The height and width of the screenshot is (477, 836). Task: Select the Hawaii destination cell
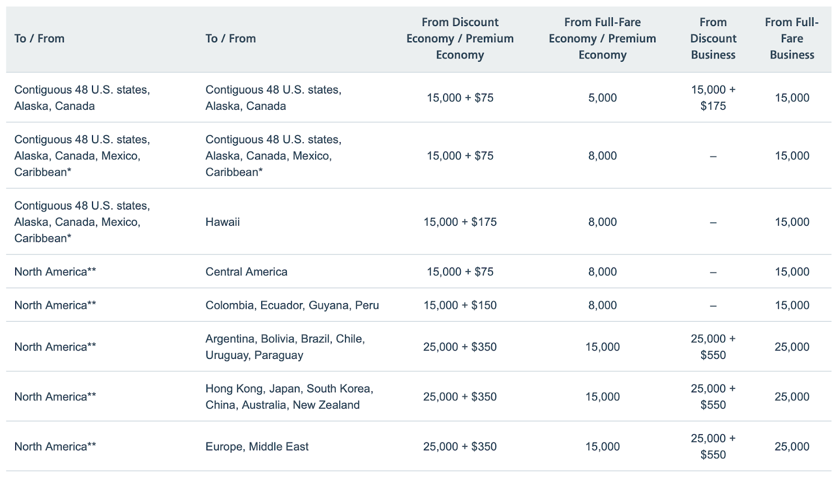[223, 222]
